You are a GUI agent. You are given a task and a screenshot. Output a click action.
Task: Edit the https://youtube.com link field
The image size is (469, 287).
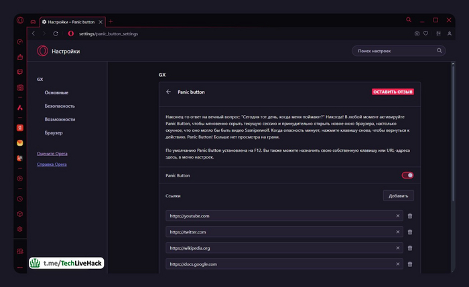[x=284, y=215]
